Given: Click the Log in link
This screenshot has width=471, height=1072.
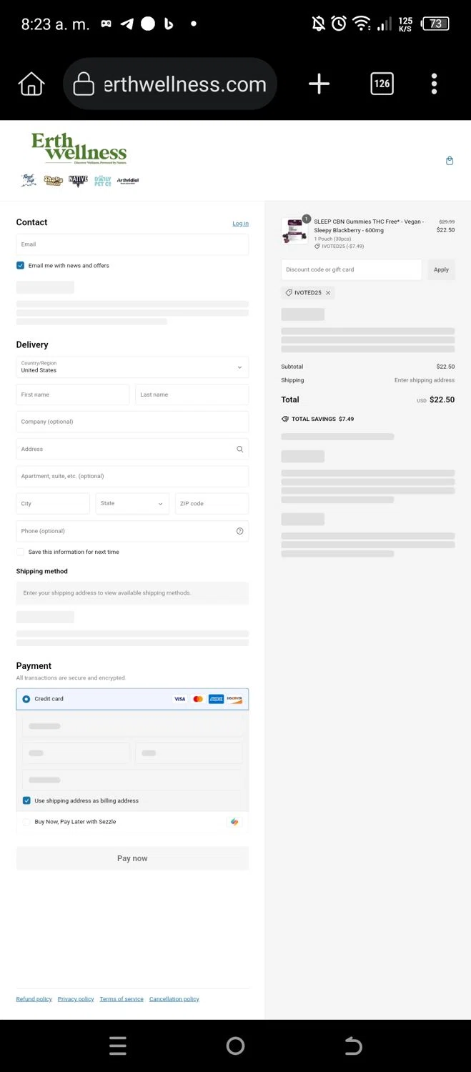Looking at the screenshot, I should click(x=240, y=224).
